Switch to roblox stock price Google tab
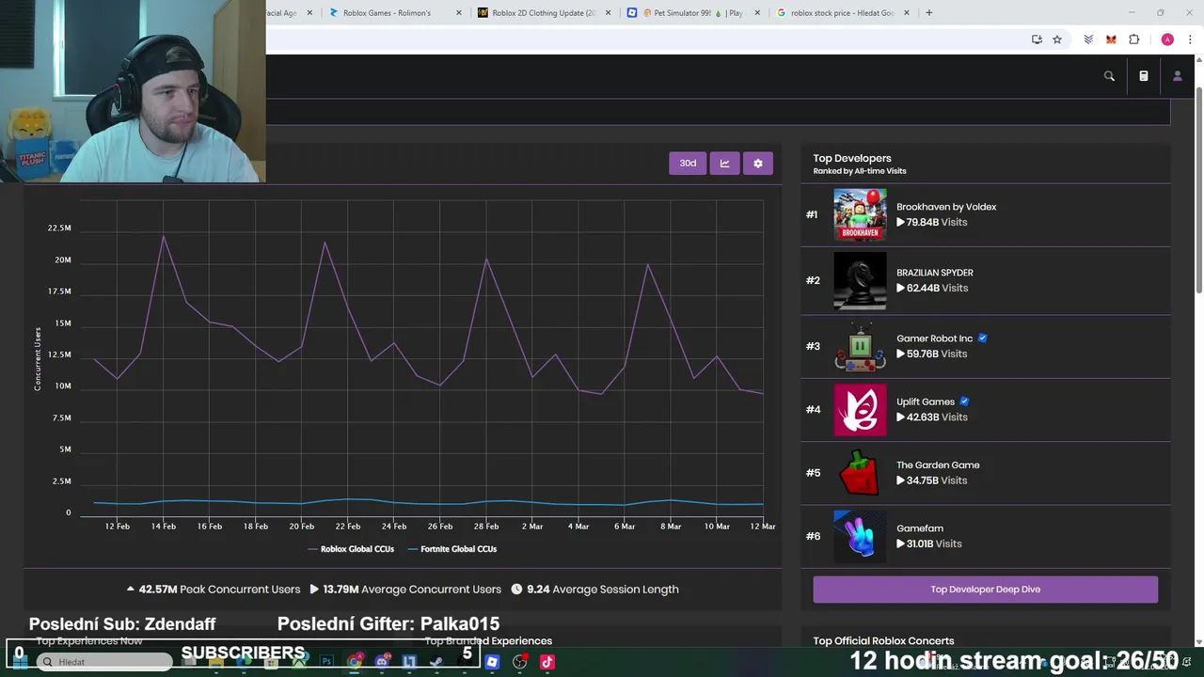 click(x=842, y=13)
